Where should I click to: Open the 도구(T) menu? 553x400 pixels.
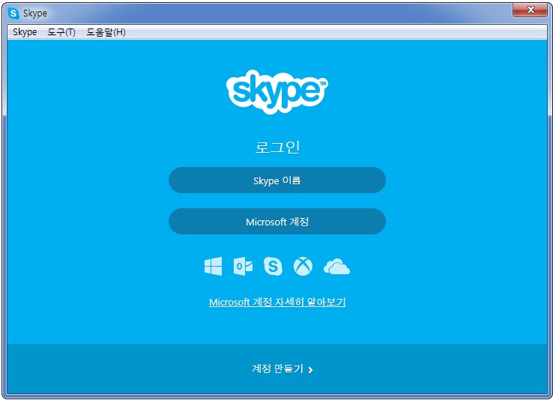[61, 32]
